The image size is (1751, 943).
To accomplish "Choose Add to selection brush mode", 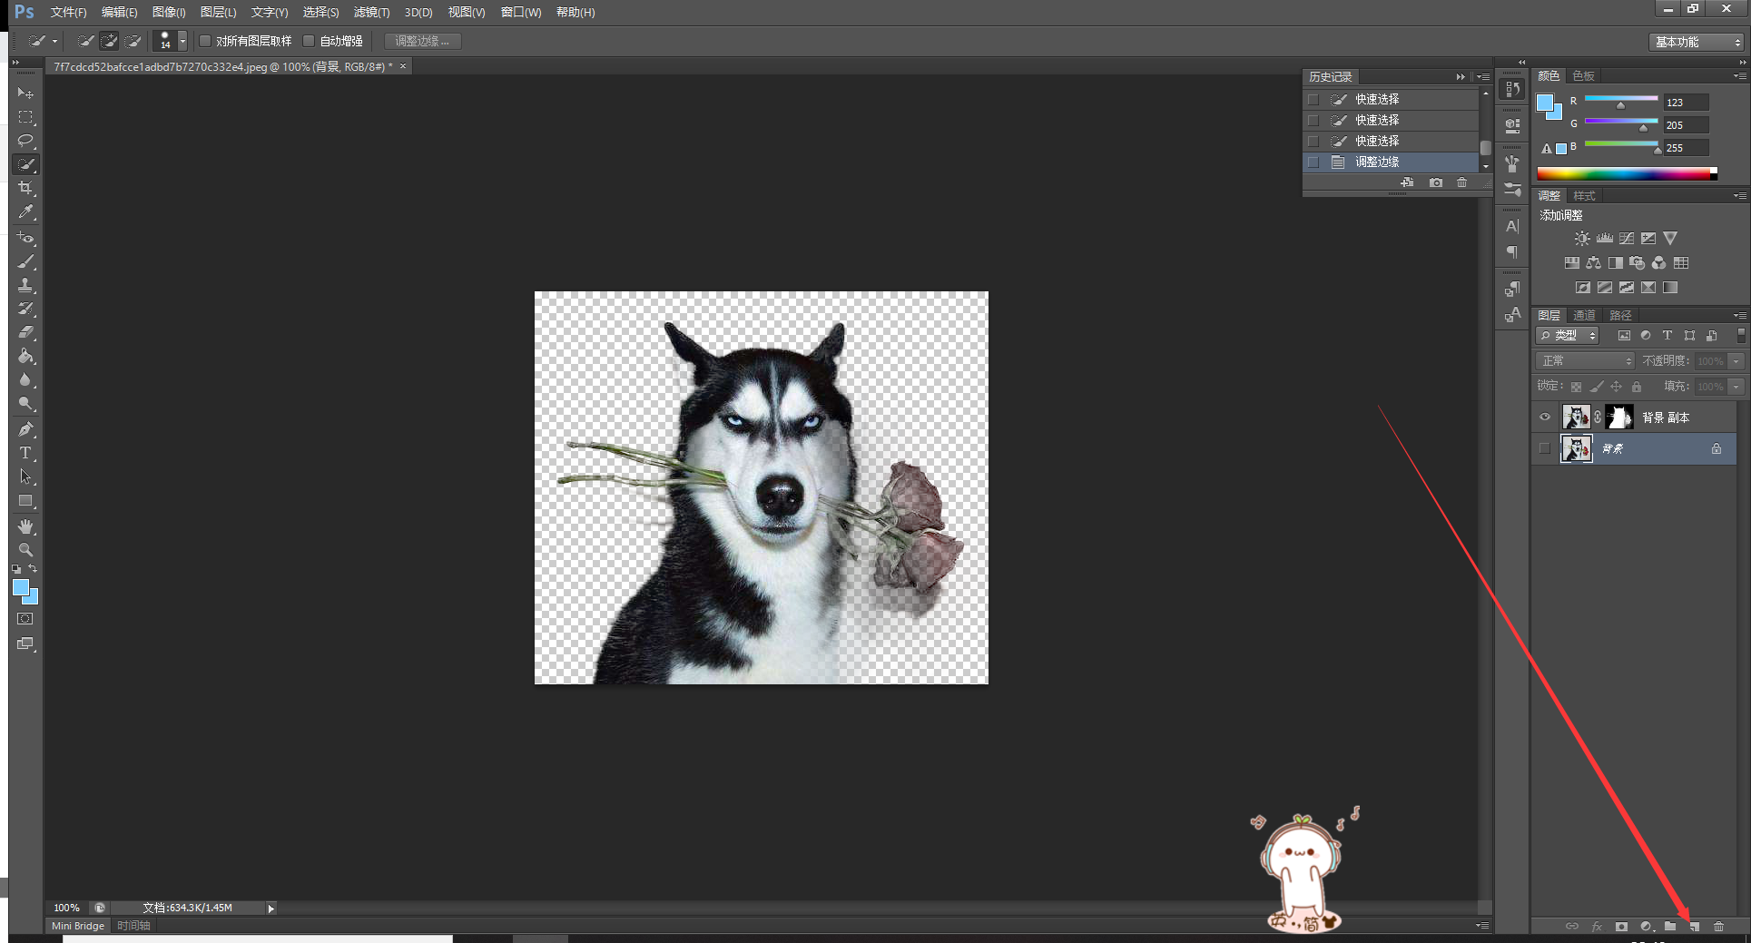I will tap(109, 41).
